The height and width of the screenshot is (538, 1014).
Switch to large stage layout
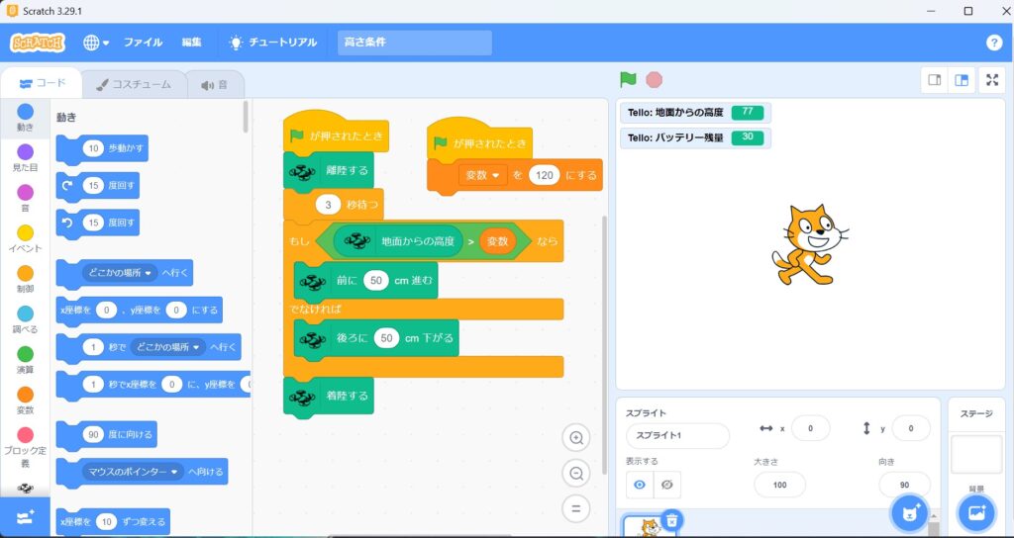[962, 79]
